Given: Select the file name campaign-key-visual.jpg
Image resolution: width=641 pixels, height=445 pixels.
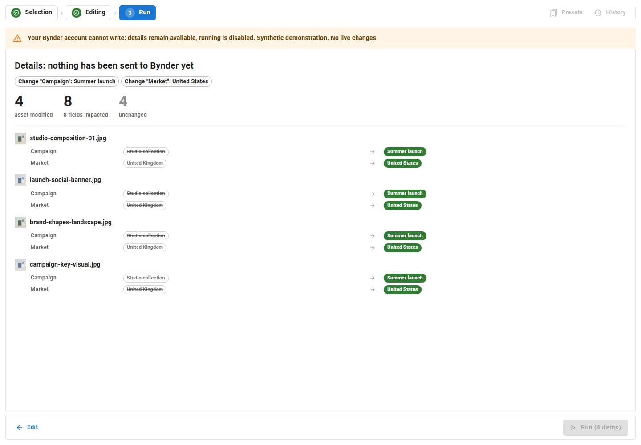Looking at the screenshot, I should (65, 264).
